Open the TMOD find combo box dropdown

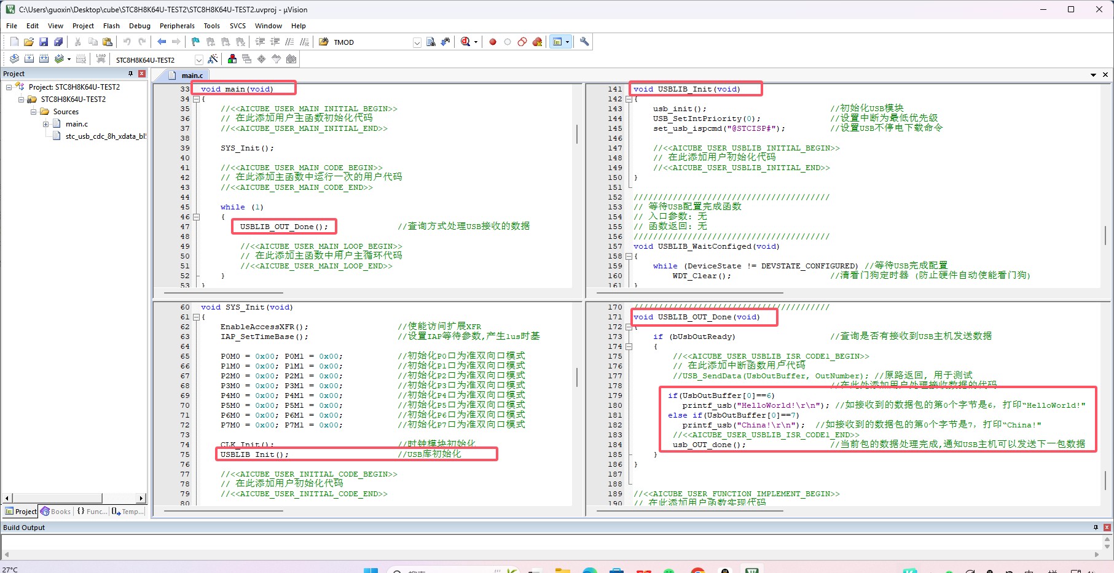417,42
